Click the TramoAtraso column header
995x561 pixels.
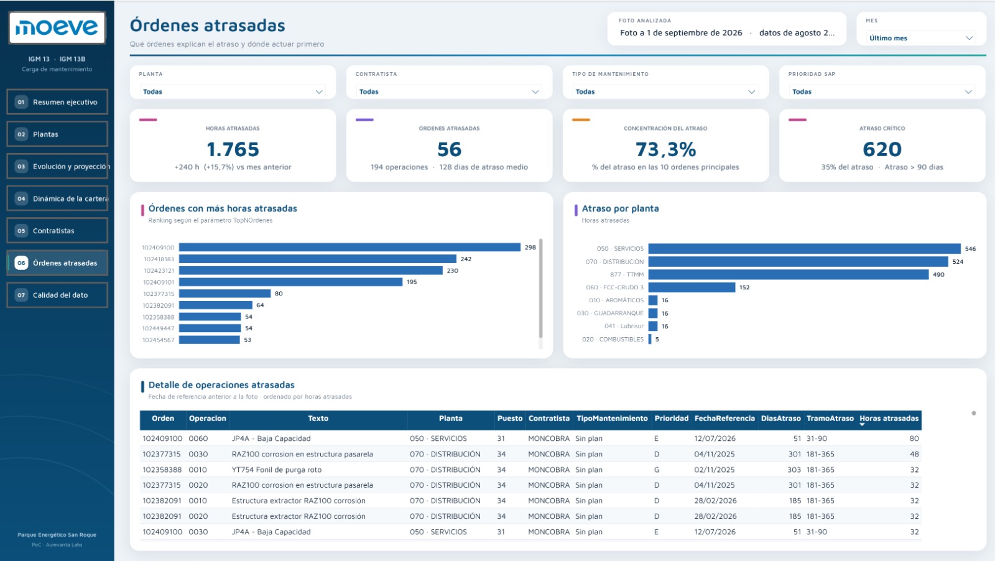pos(830,419)
